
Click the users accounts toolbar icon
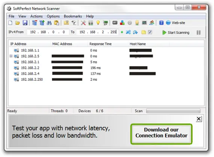click(x=152, y=23)
